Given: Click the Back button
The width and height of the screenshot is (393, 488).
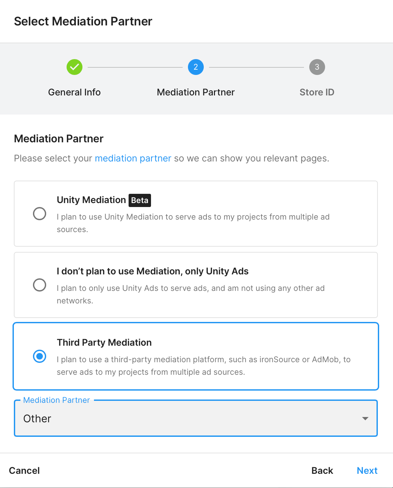Looking at the screenshot, I should [322, 471].
